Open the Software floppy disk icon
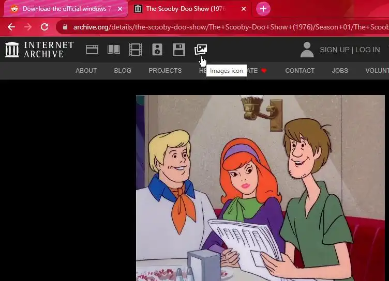Image resolution: width=389 pixels, height=281 pixels. coord(179,49)
